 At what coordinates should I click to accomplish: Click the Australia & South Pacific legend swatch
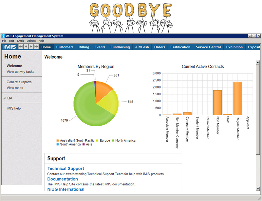[x=58, y=141]
